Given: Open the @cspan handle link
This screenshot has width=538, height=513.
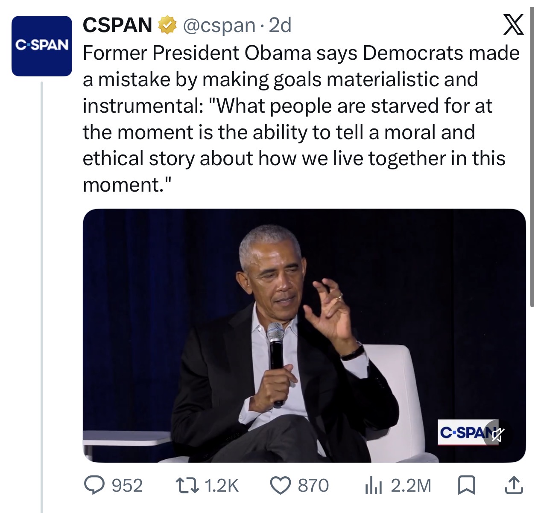Looking at the screenshot, I should click(218, 26).
